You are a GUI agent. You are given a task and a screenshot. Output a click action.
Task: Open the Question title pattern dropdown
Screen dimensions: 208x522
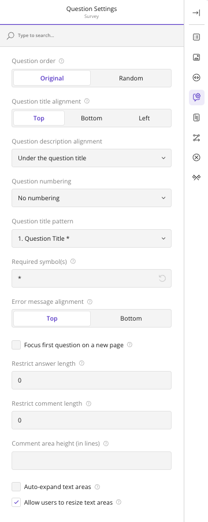pyautogui.click(x=91, y=238)
